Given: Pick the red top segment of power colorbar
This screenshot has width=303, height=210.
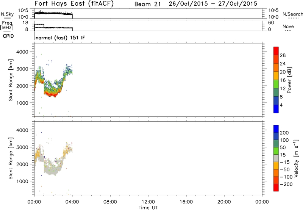Looking at the screenshot, I should [276, 51].
